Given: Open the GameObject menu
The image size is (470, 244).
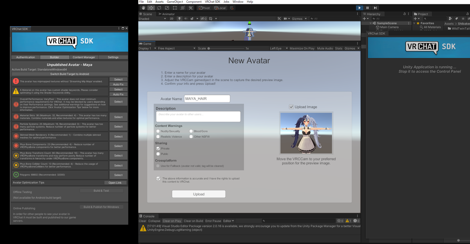Looking at the screenshot, I should (x=175, y=2).
